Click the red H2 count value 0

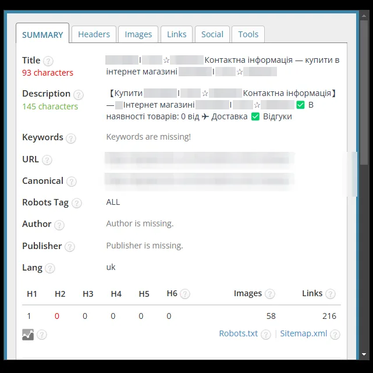(x=57, y=316)
